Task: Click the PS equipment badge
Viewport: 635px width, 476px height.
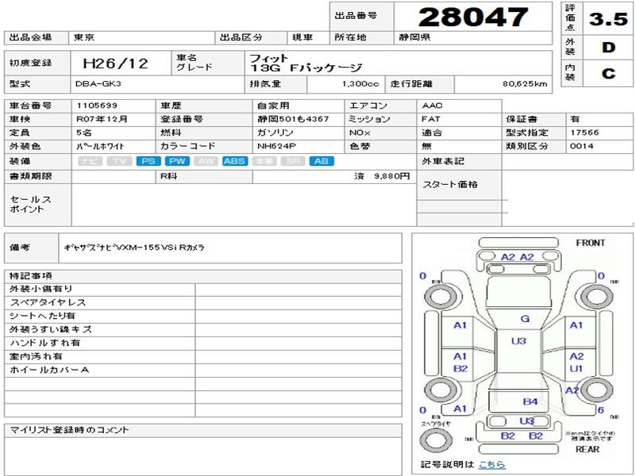Action: click(148, 161)
